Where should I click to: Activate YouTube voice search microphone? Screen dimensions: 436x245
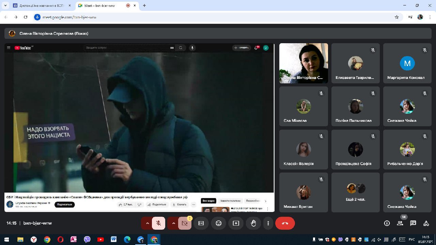192,48
